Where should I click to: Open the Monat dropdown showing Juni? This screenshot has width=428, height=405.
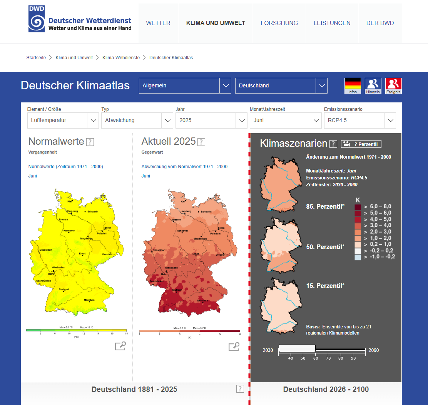316,120
